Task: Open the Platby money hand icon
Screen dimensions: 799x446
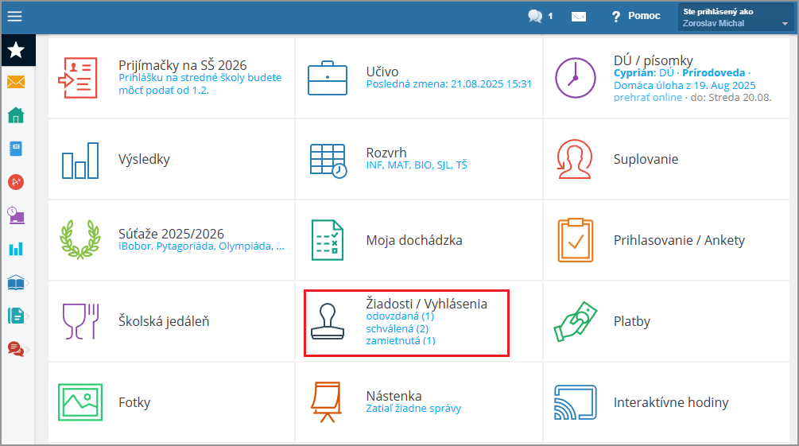Action: tap(575, 321)
